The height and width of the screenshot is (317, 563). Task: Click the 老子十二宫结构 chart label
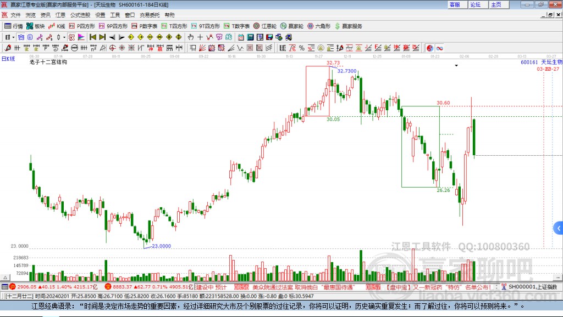(x=48, y=62)
